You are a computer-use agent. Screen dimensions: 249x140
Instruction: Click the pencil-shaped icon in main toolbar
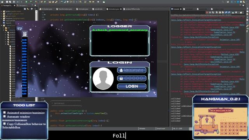point(56,2)
